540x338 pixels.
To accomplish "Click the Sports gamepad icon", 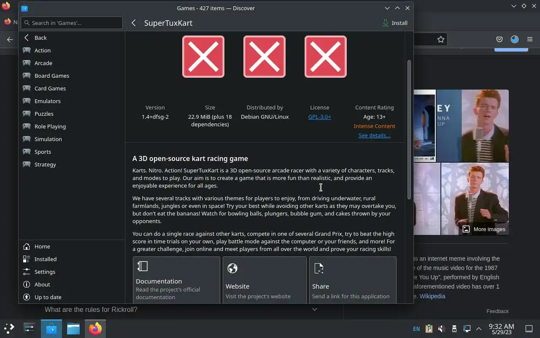I will click(x=27, y=152).
